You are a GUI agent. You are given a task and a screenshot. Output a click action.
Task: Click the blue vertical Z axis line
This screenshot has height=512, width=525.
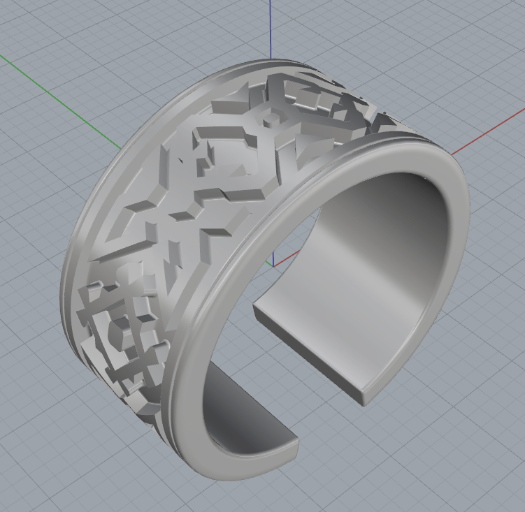click(x=271, y=28)
